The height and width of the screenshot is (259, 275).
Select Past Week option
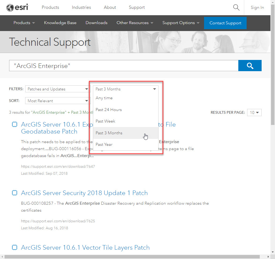coord(126,121)
